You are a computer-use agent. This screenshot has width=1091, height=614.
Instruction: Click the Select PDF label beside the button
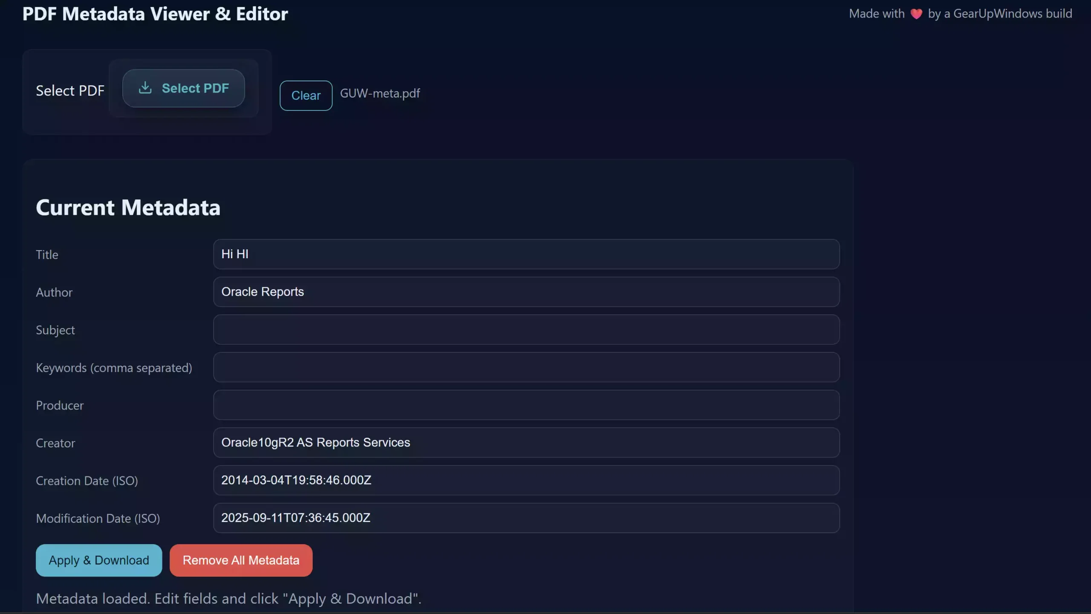pos(70,90)
